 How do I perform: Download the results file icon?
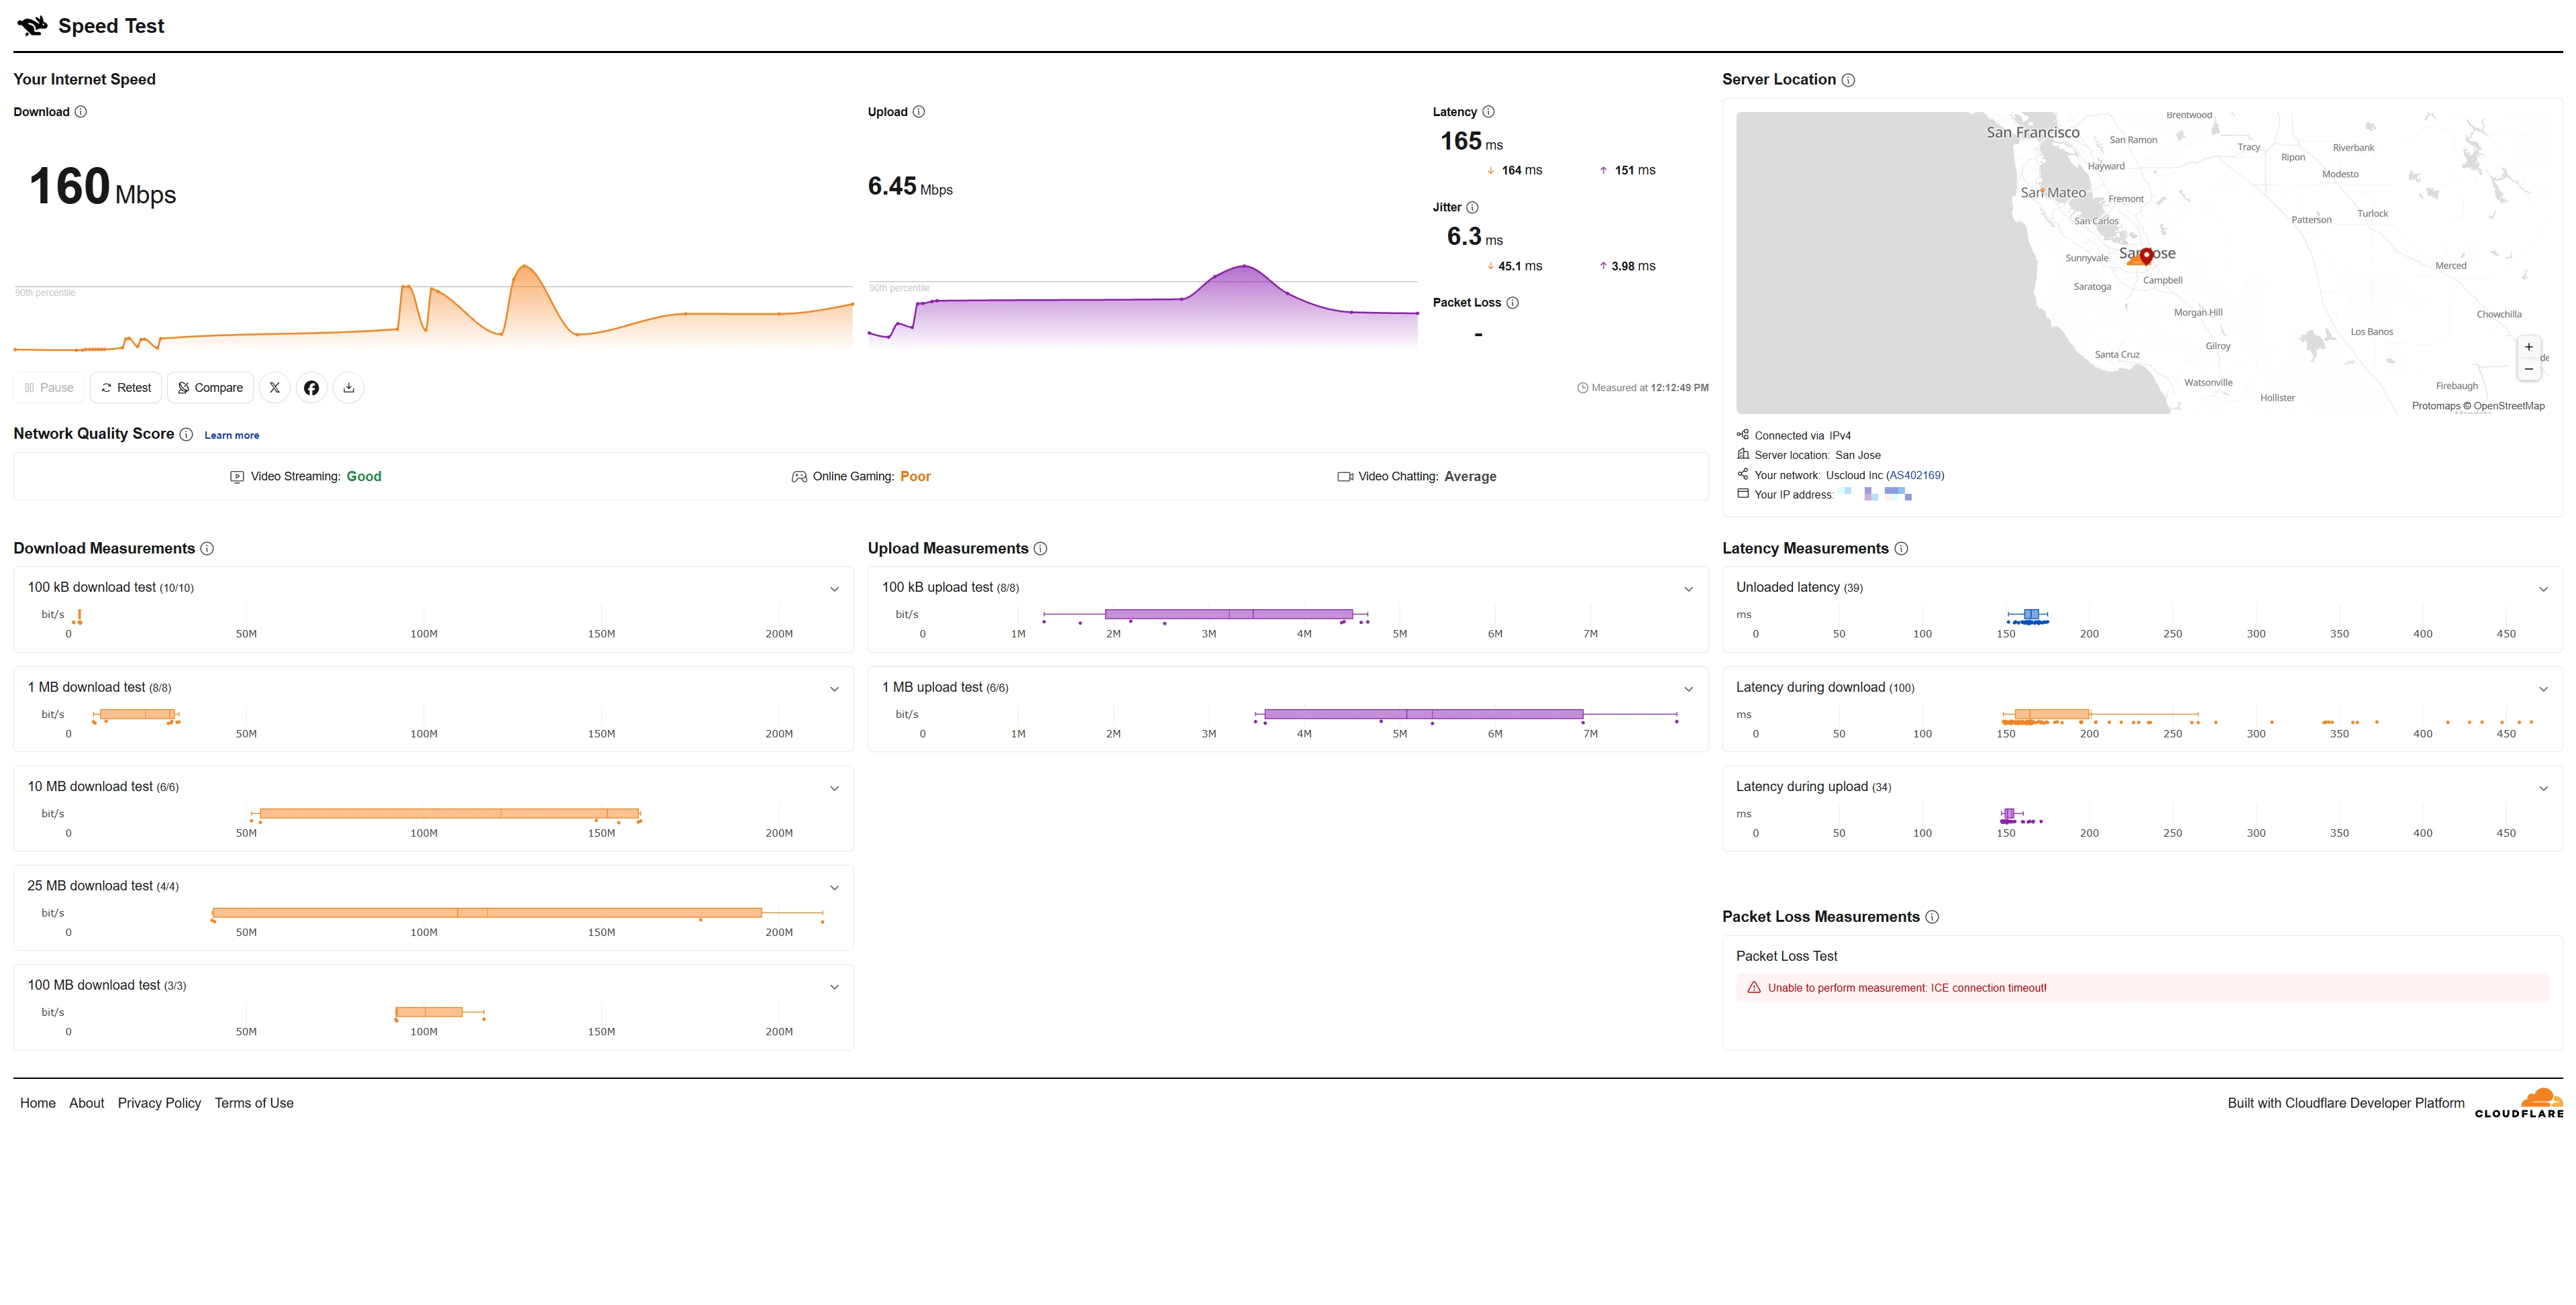[349, 388]
